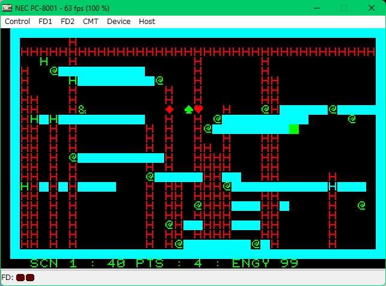Viewport: 386px width, 286px height.
Task: Open the Host menu
Action: (x=147, y=22)
